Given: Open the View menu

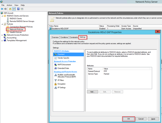Looking at the screenshot, I should (16, 5).
